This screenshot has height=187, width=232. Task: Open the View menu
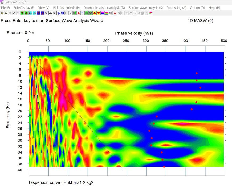tap(44, 8)
